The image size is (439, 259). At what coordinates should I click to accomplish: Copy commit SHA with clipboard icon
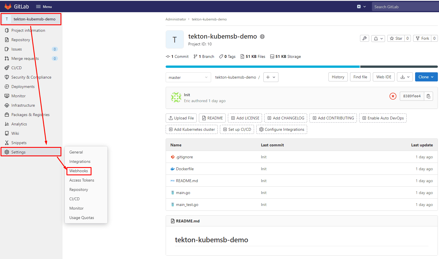[x=428, y=96]
